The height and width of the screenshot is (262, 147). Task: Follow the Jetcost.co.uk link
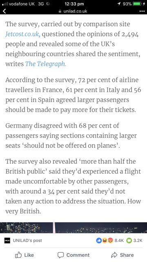tap(23, 34)
